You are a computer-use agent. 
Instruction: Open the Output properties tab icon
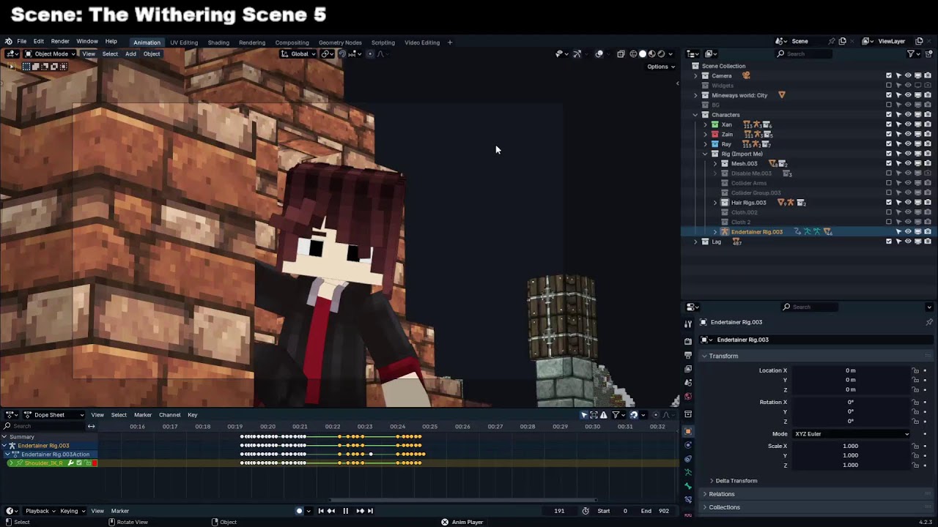click(x=687, y=355)
